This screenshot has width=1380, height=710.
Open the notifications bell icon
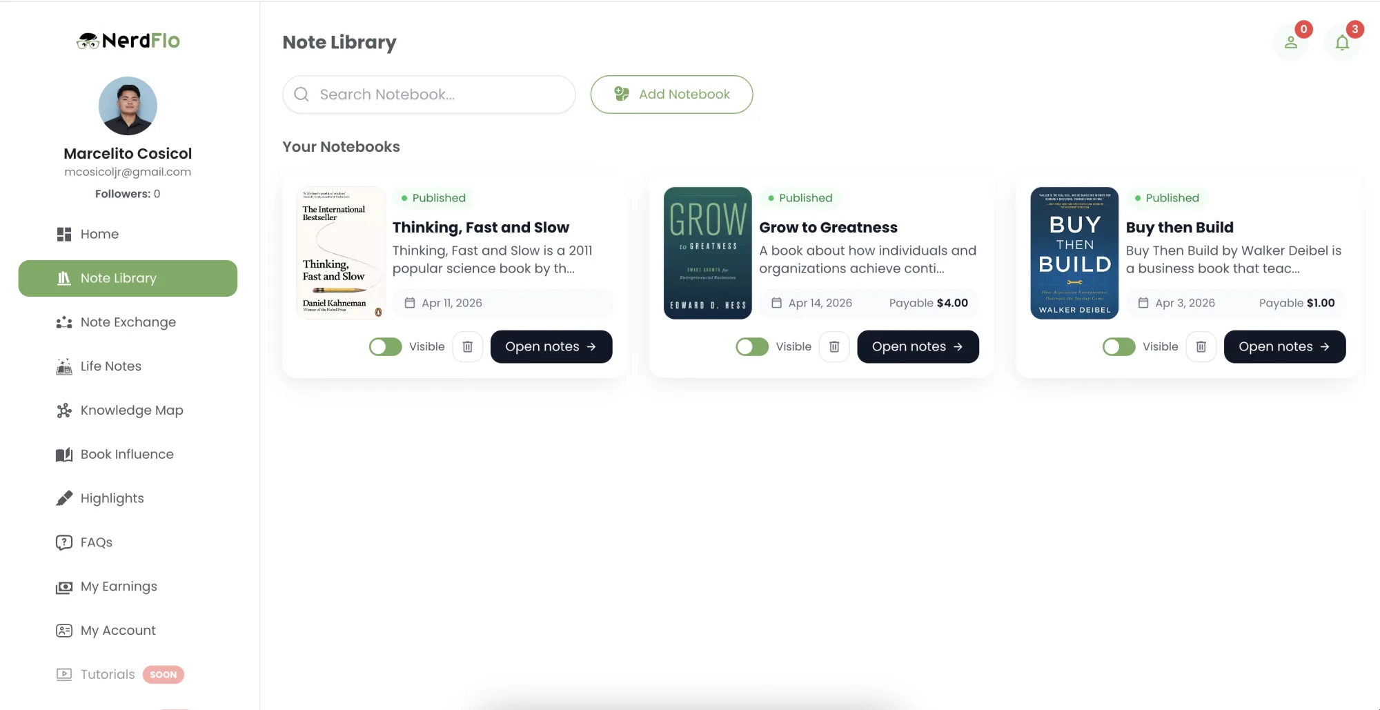[1342, 43]
